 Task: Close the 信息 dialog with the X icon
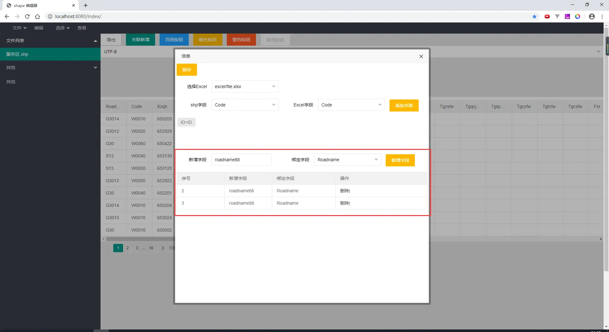click(421, 56)
